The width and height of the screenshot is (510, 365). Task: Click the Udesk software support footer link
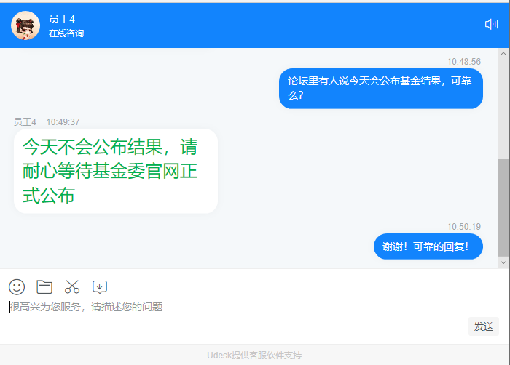[254, 356]
